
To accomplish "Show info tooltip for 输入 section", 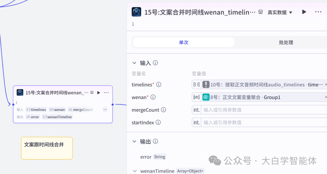I will click(x=155, y=63).
